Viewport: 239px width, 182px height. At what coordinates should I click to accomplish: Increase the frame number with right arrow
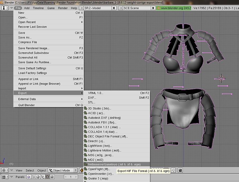(76, 177)
